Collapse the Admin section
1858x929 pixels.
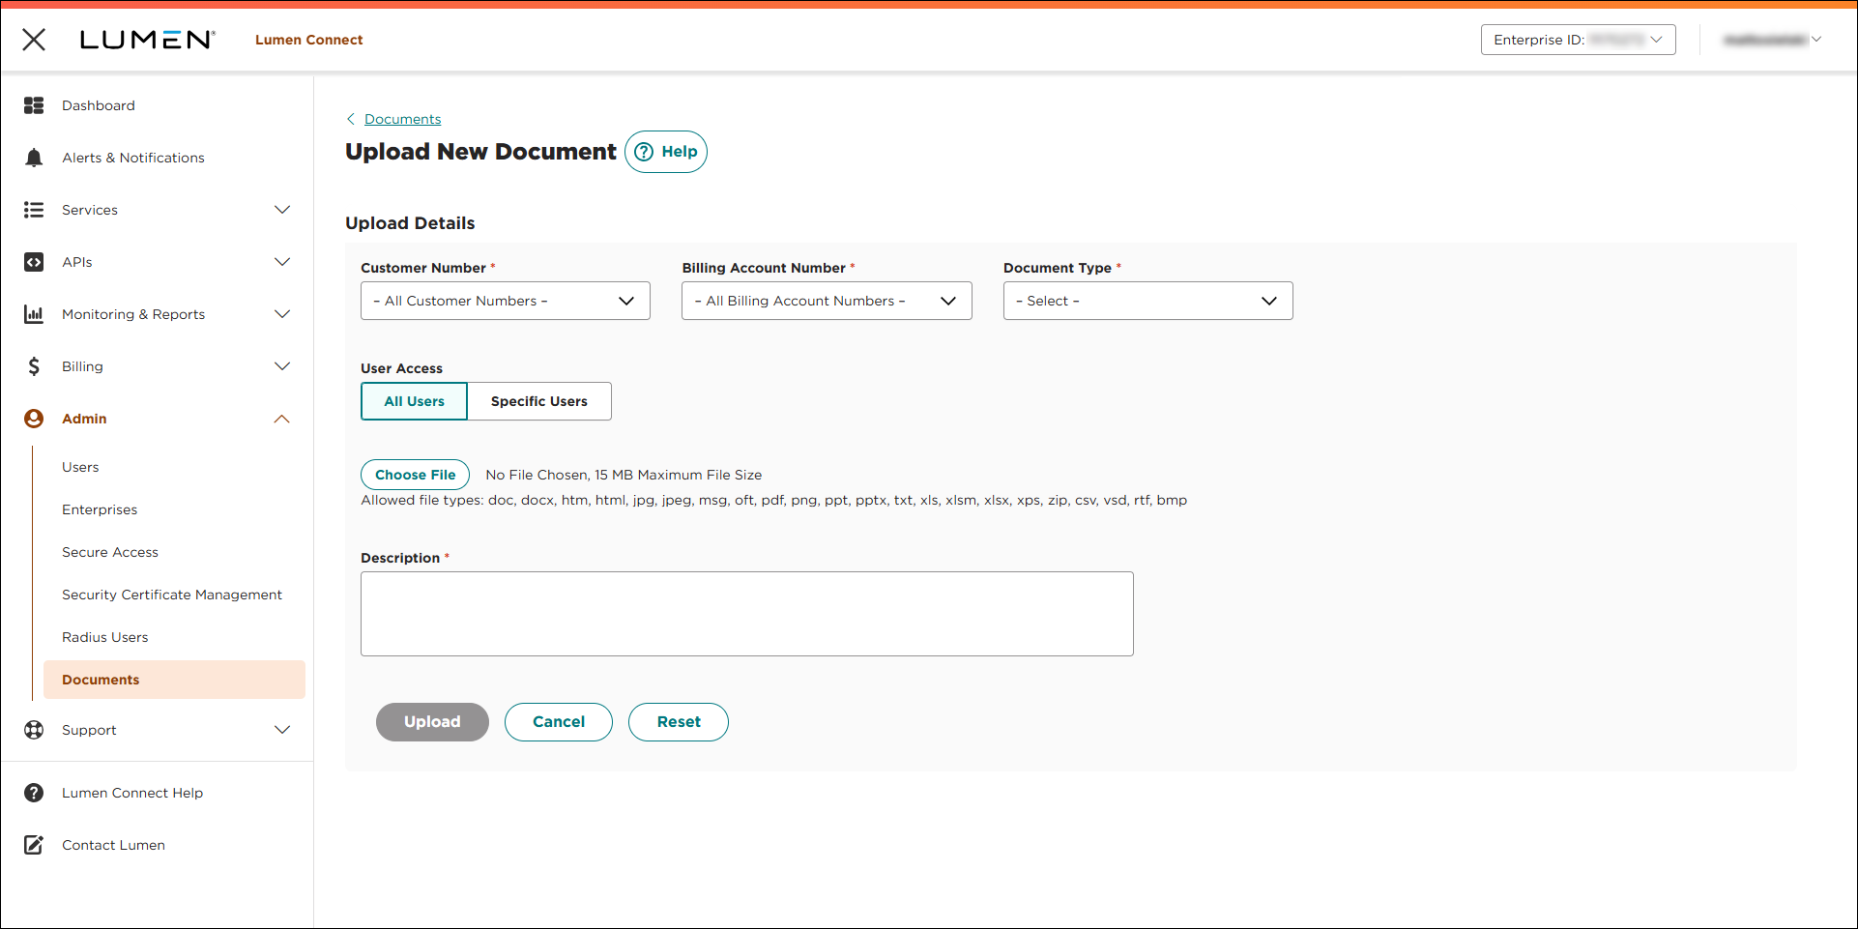pos(281,419)
